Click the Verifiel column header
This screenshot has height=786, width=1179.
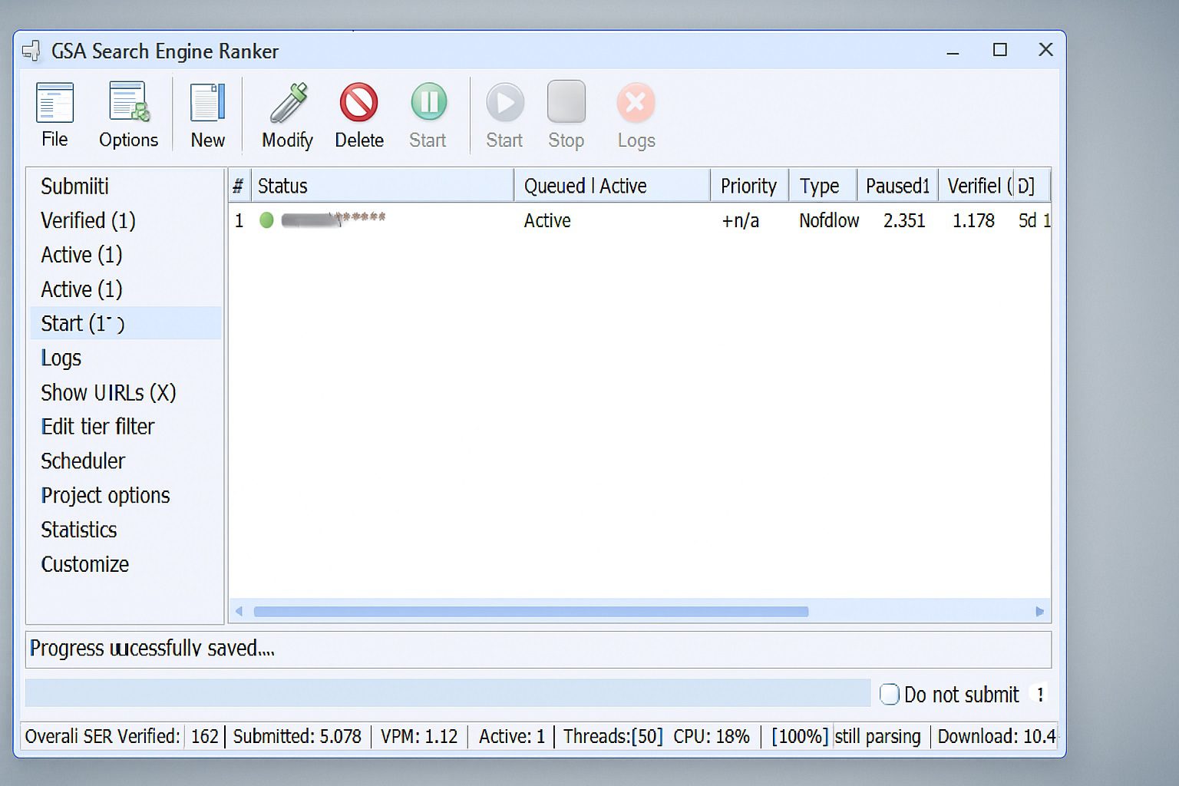pos(976,186)
